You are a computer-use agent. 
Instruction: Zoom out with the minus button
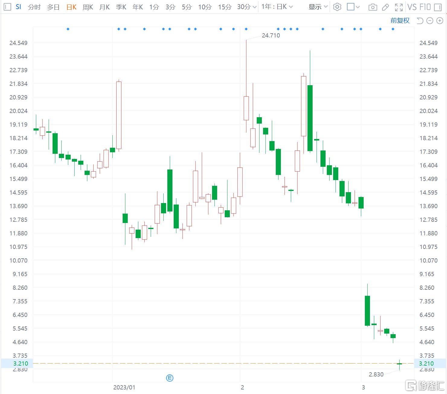tap(430, 21)
